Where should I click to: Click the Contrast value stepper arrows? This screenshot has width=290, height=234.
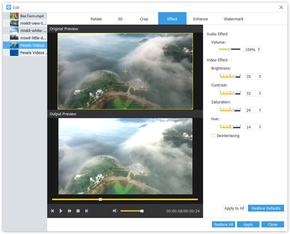260,93
